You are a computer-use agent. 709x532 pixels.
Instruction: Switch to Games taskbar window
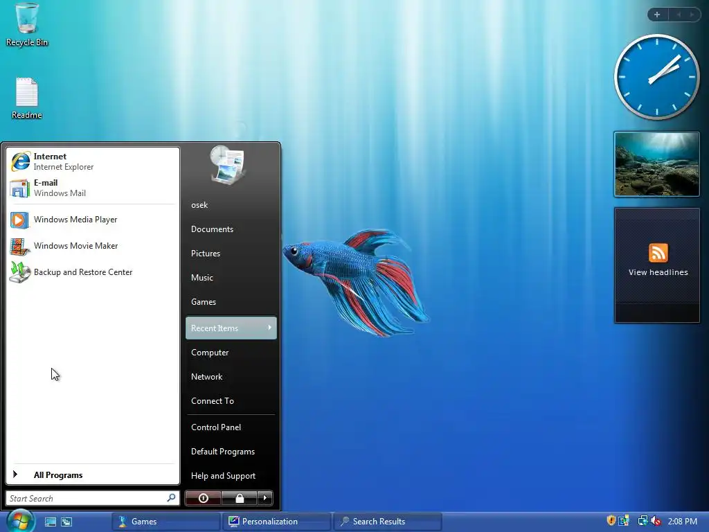(166, 522)
